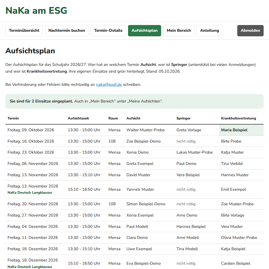269x269 pixels.
Task: Click Vera Beispiel springer name
Action: (188, 175)
